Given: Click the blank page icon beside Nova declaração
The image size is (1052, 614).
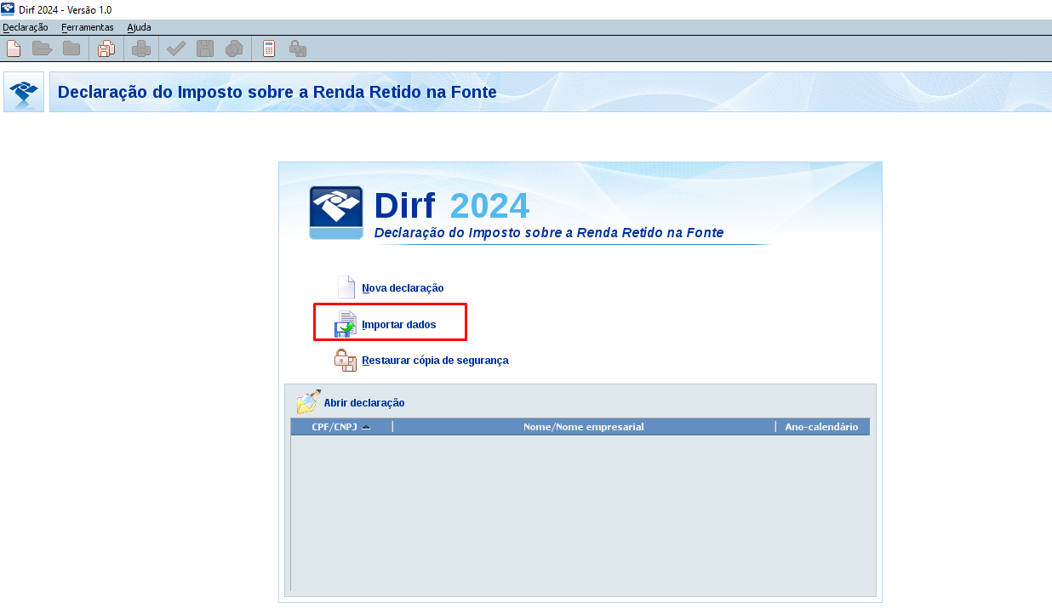Looking at the screenshot, I should click(346, 287).
